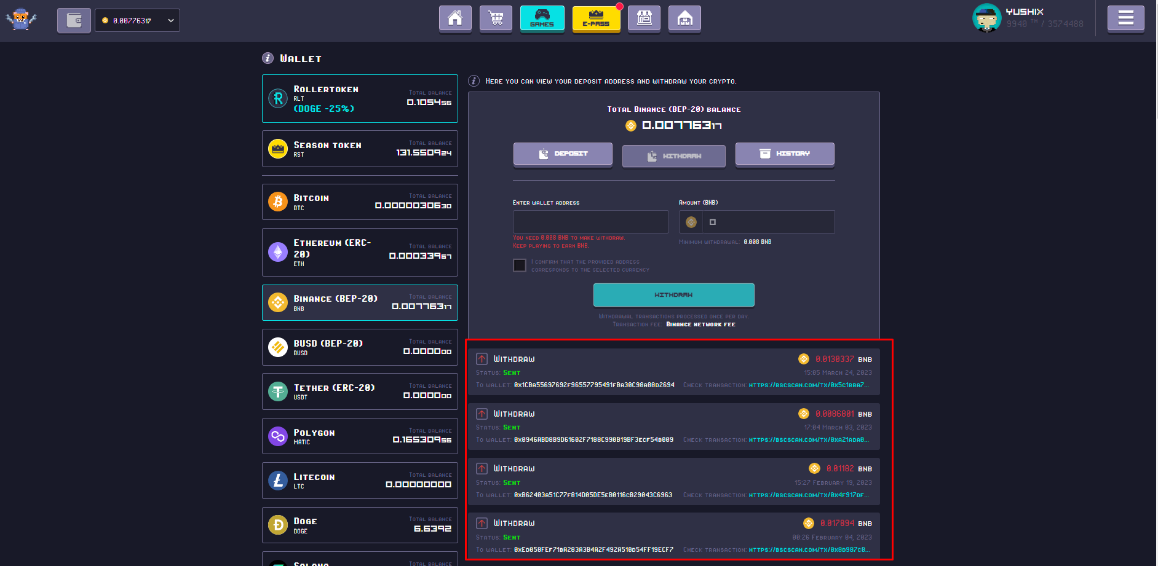The width and height of the screenshot is (1158, 566).
Task: Select the Doge wallet
Action: pyautogui.click(x=360, y=525)
